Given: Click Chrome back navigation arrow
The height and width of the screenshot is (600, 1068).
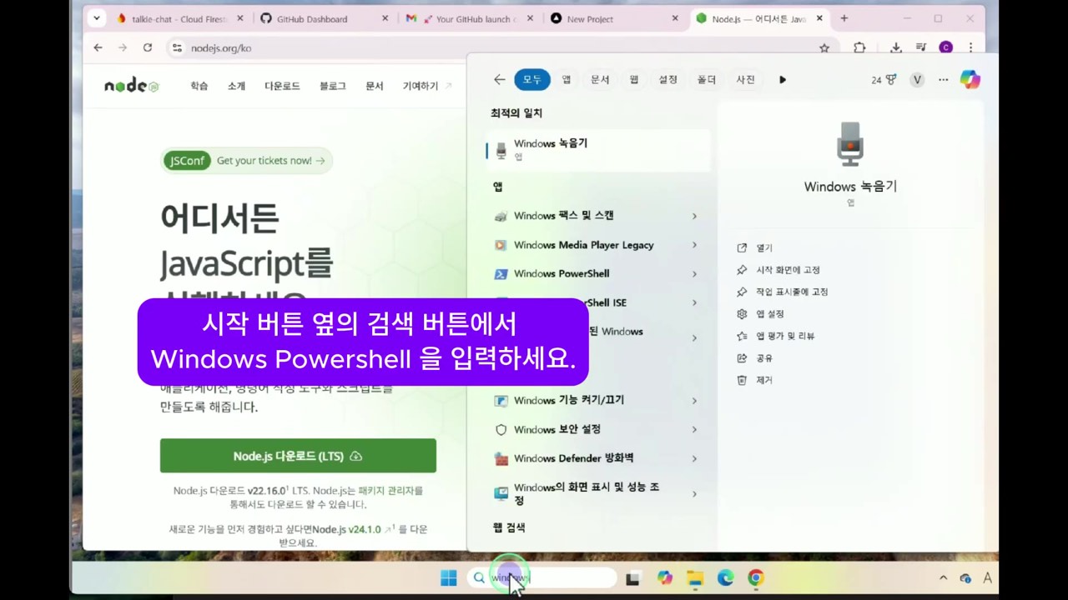Looking at the screenshot, I should [98, 48].
